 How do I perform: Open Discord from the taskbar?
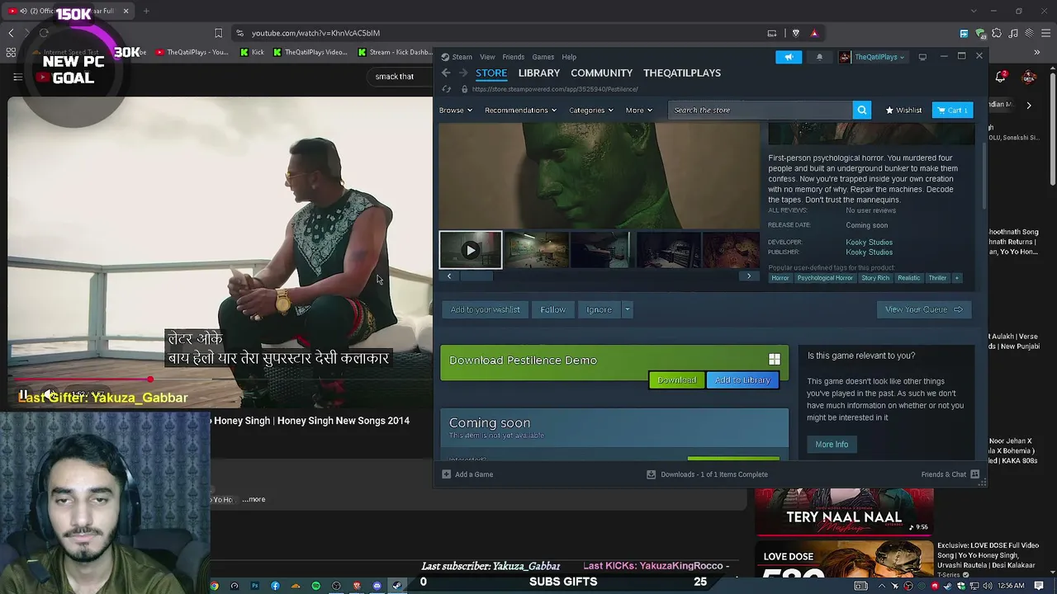point(377,587)
